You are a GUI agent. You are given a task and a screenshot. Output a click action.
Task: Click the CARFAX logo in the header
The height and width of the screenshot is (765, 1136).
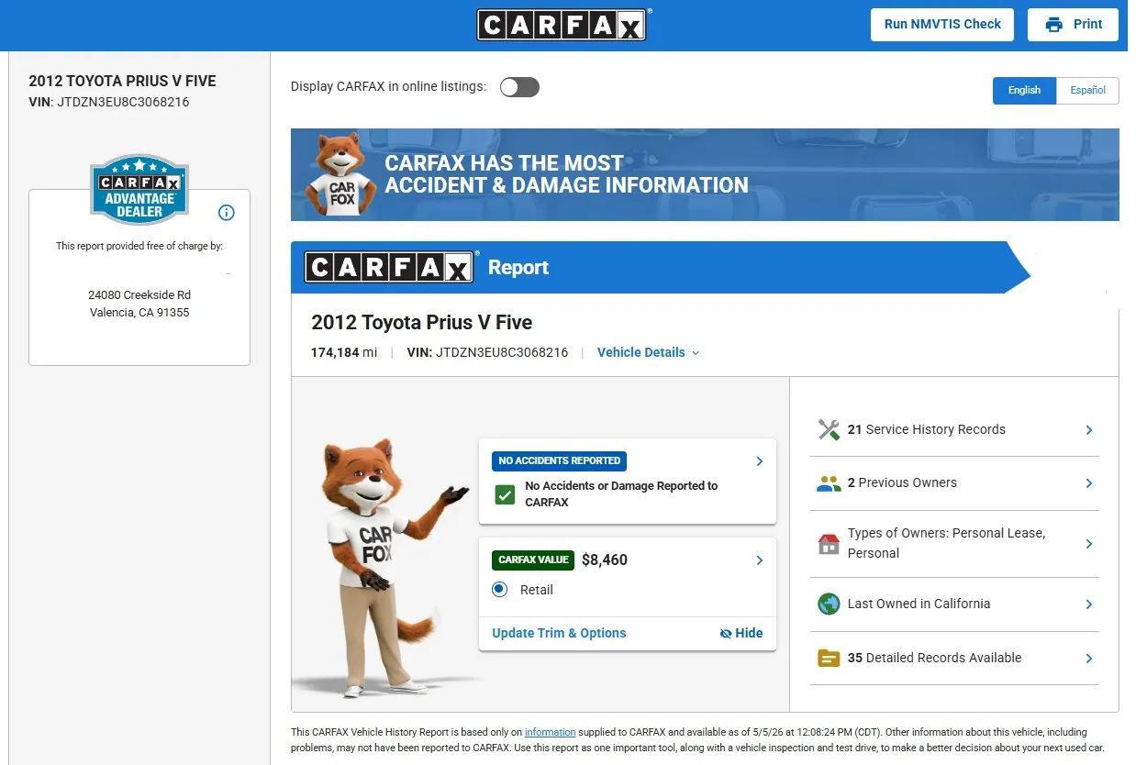click(563, 25)
